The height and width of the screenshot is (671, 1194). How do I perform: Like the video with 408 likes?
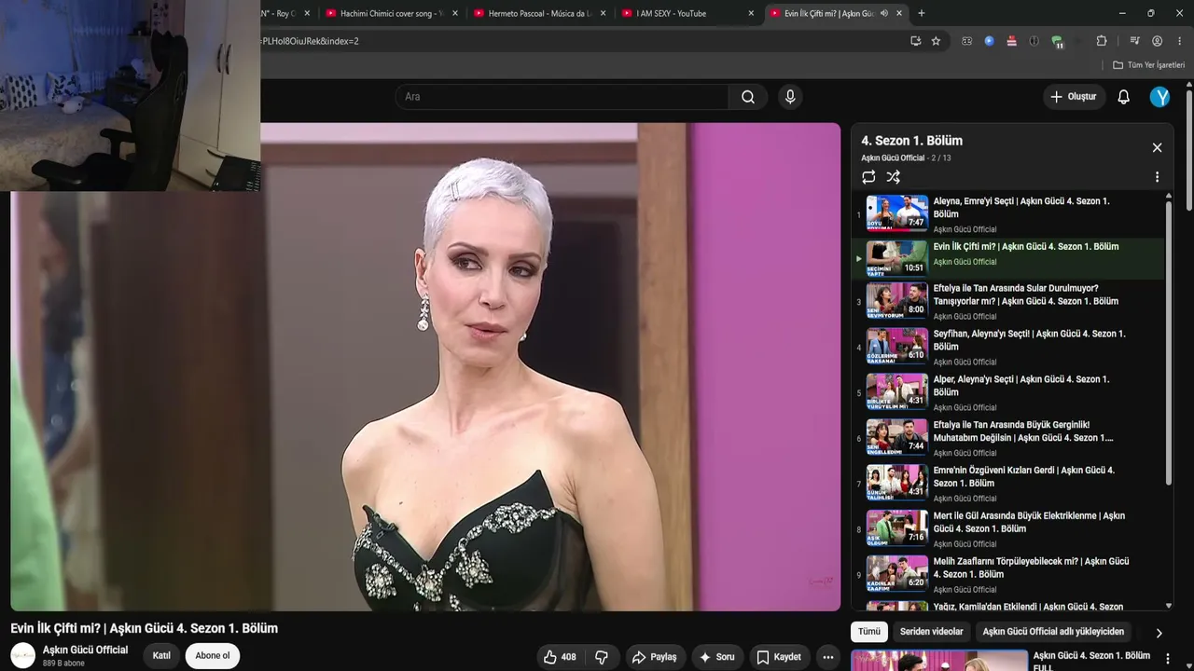[x=560, y=657]
